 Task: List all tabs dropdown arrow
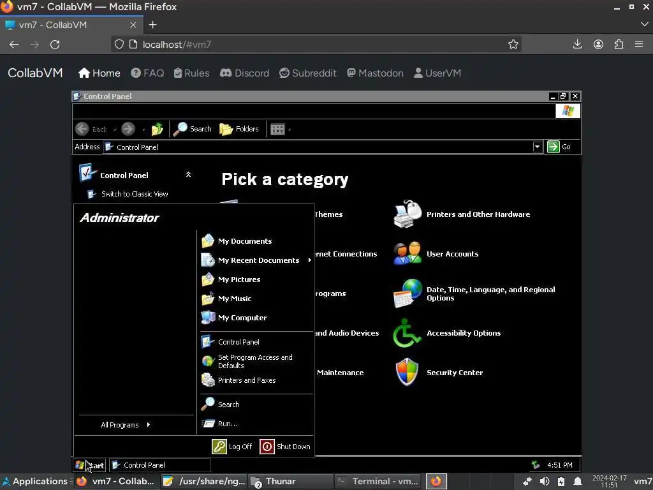point(644,25)
